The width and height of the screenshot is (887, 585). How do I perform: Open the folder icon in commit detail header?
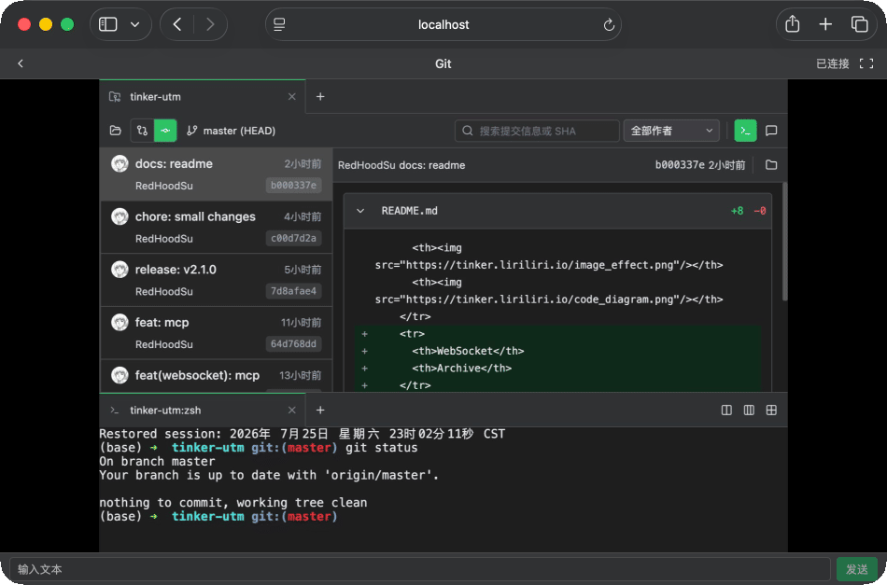pos(771,165)
